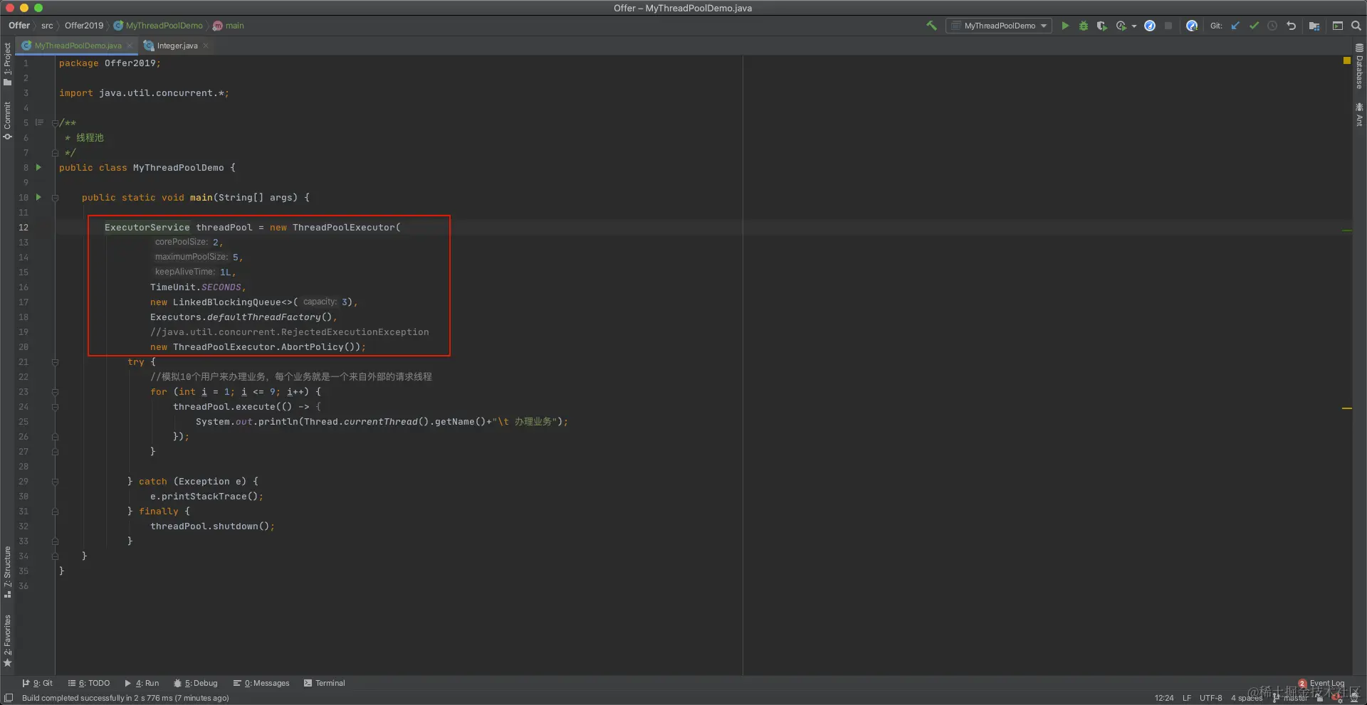The width and height of the screenshot is (1367, 705).
Task: Click the yellow inspection warning indicator
Action: point(1346,61)
